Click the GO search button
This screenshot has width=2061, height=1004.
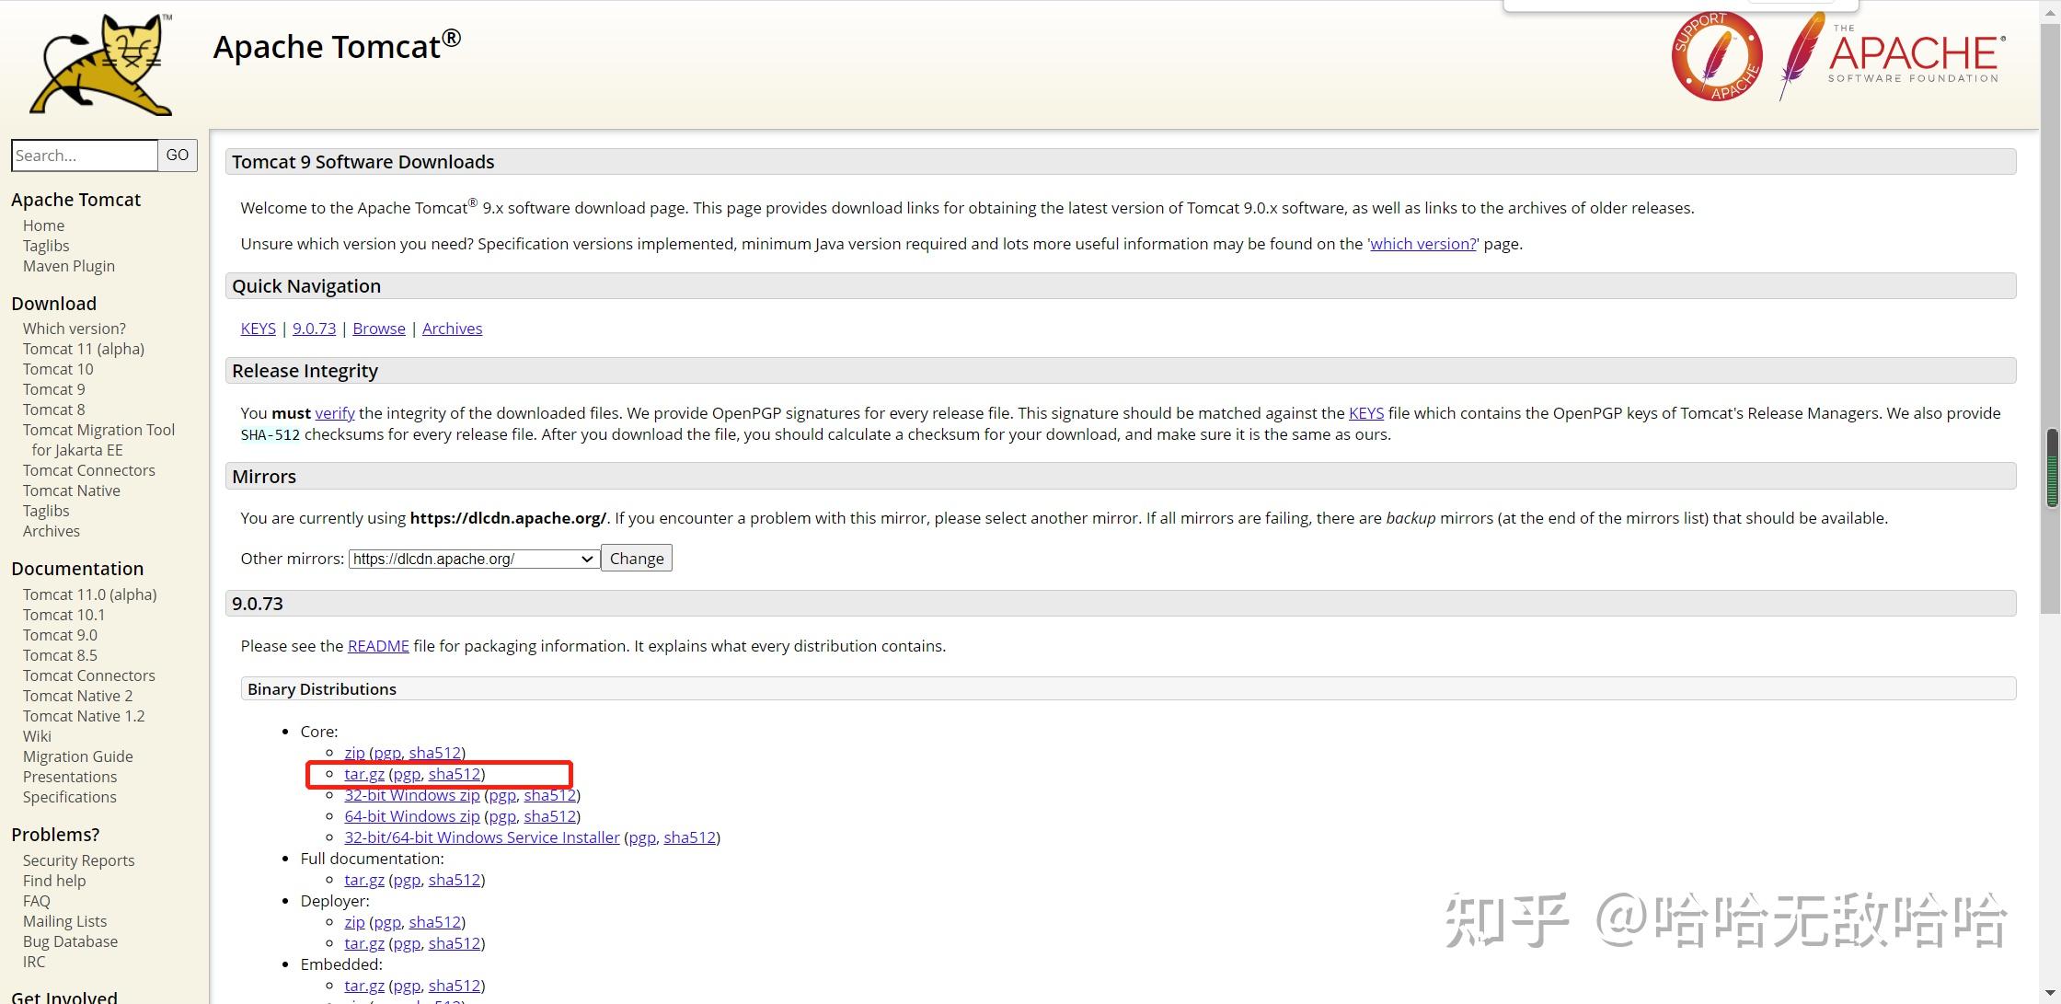(x=178, y=156)
